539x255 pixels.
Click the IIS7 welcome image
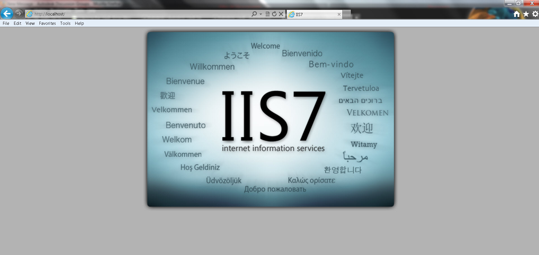271,119
